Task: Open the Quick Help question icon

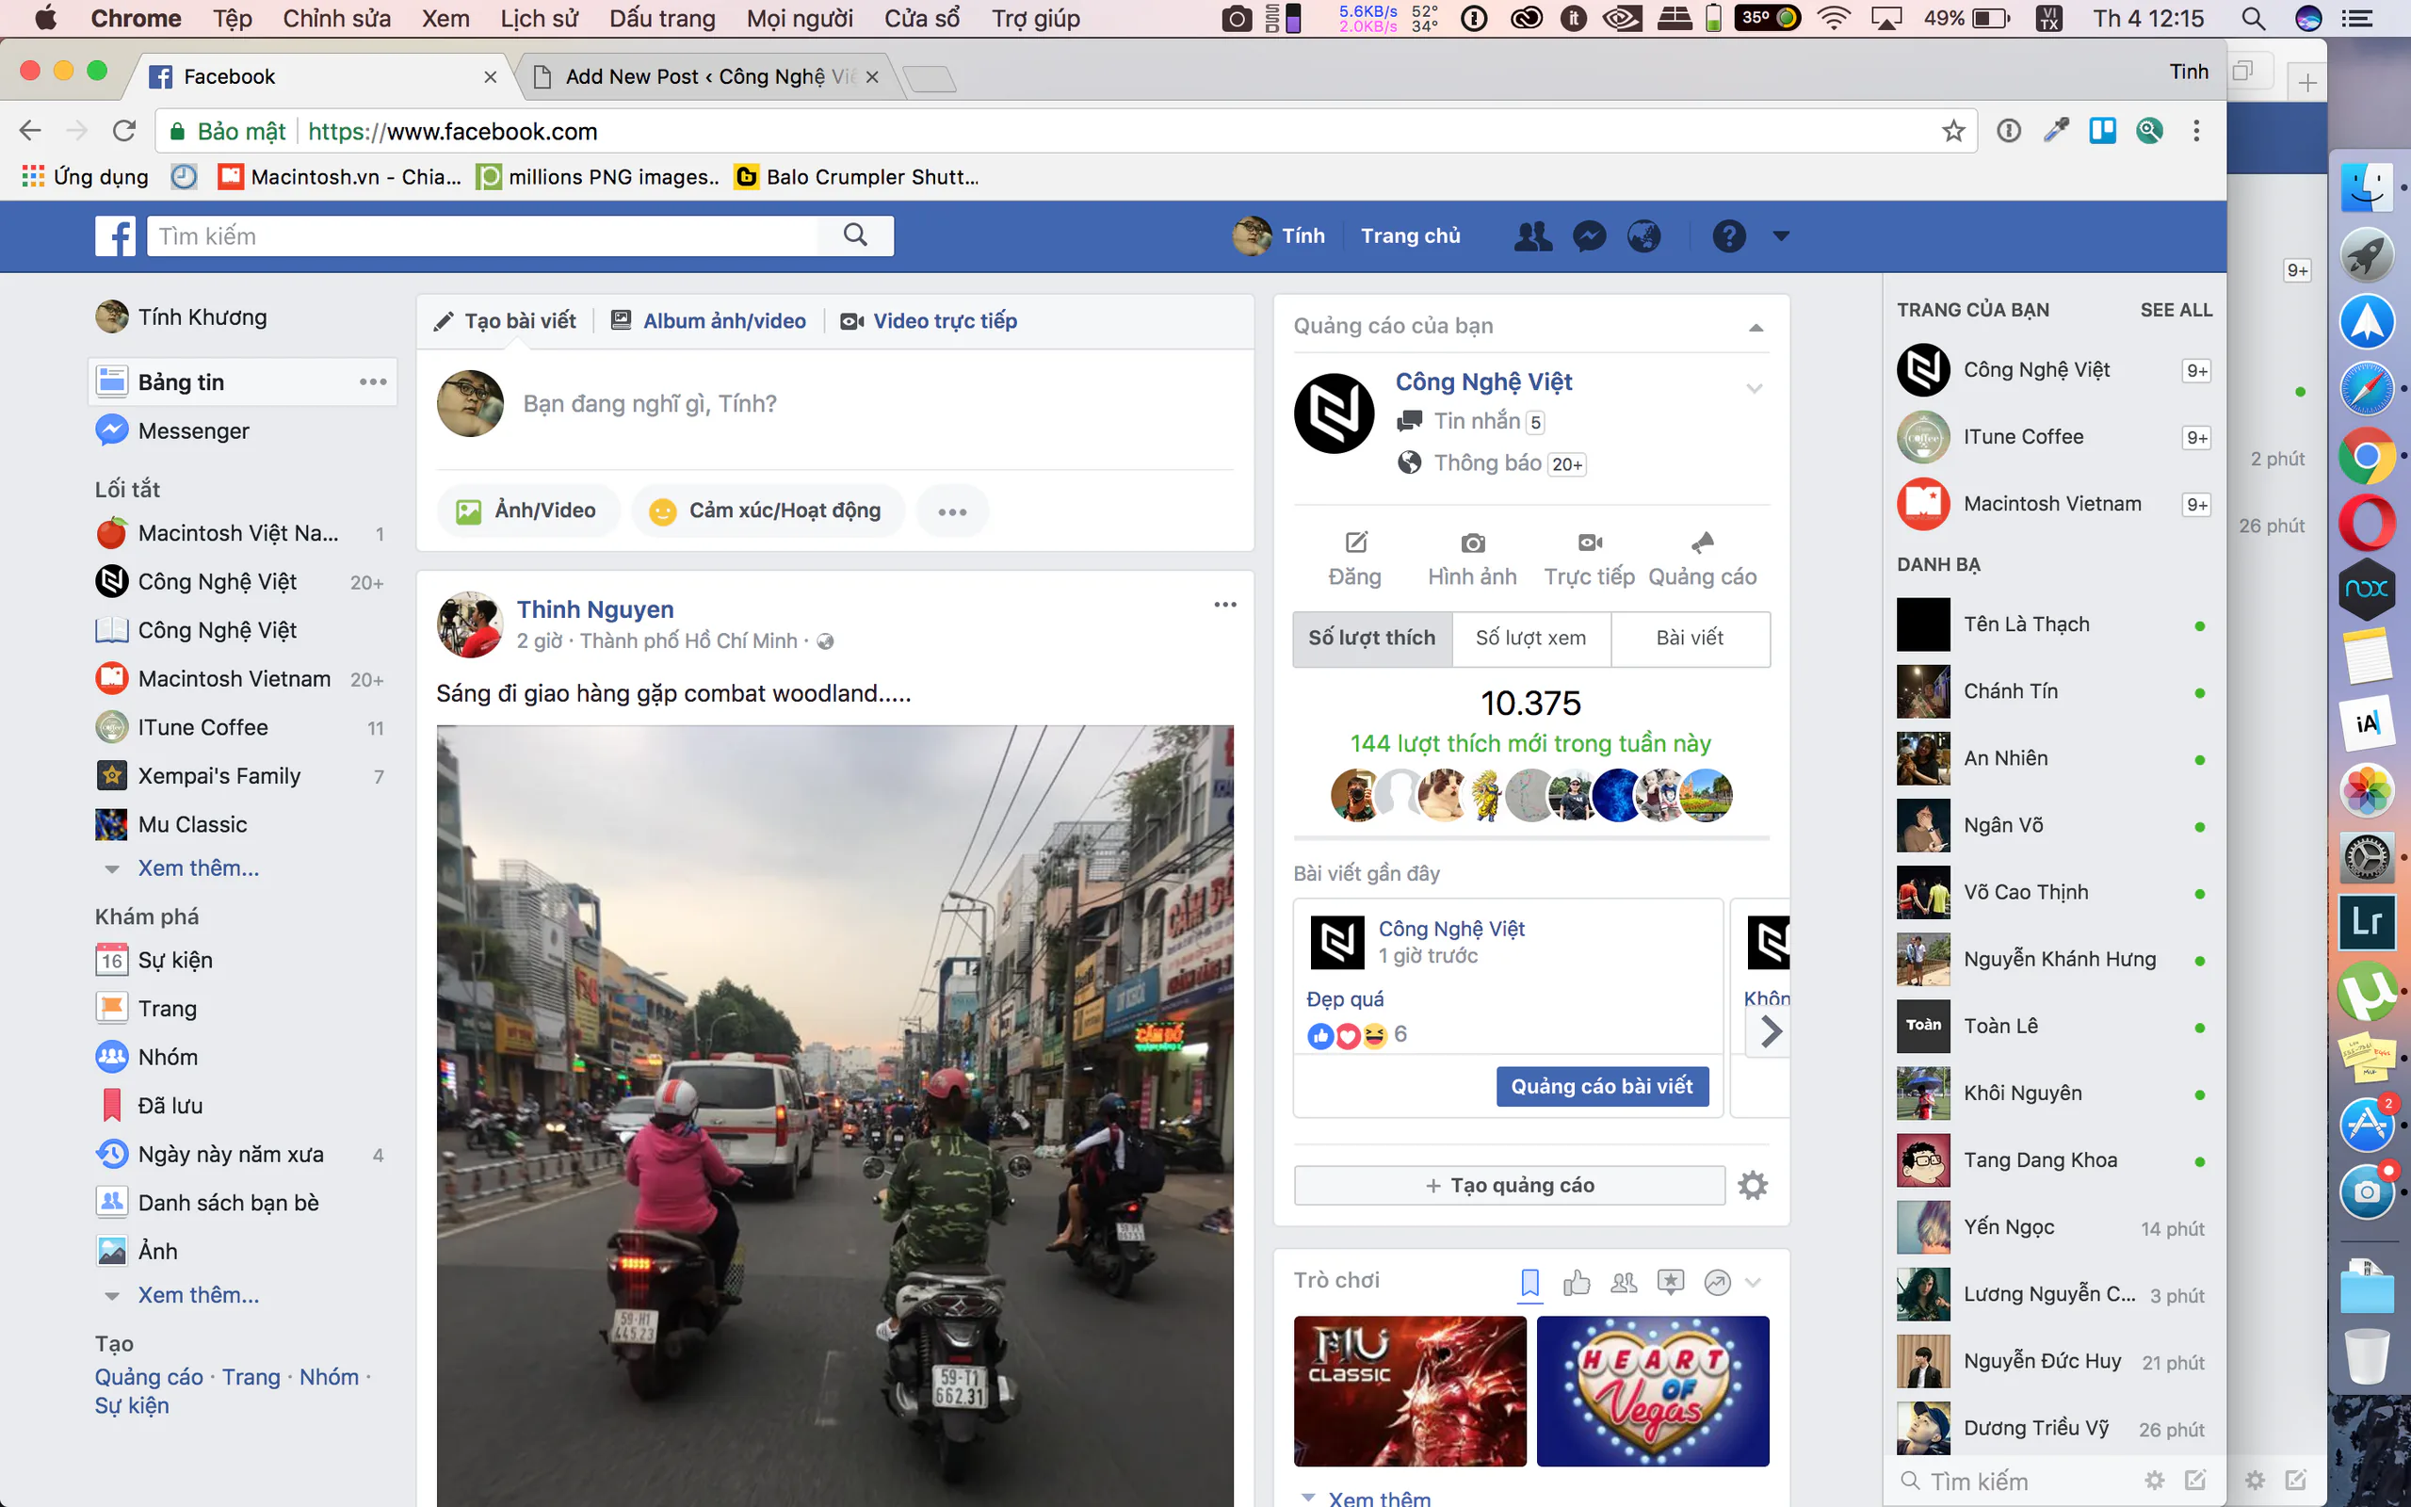Action: (1728, 236)
